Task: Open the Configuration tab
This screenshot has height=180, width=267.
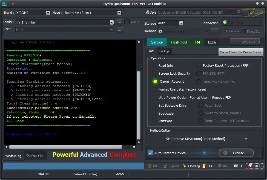Action: pos(35,155)
